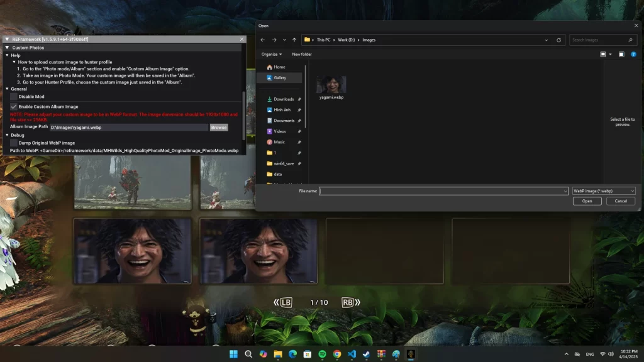Open Microsoft Store from taskbar
This screenshot has width=644, height=362.
pyautogui.click(x=308, y=354)
